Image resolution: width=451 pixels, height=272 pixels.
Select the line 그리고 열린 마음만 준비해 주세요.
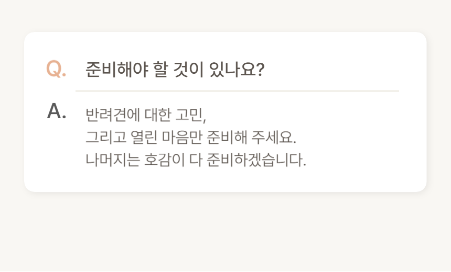click(190, 137)
